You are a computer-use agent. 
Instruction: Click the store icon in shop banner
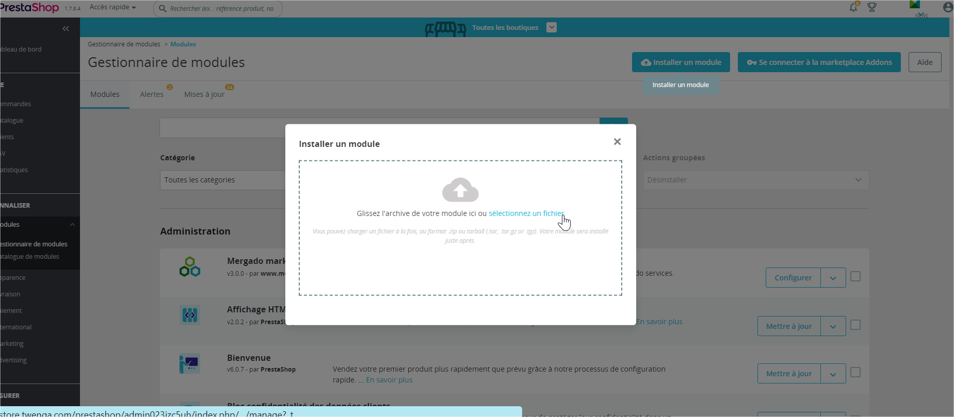(445, 28)
